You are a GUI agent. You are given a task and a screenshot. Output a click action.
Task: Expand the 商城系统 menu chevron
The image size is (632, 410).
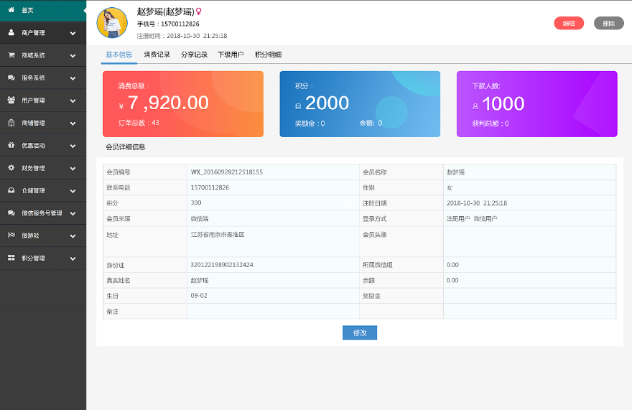pos(73,55)
